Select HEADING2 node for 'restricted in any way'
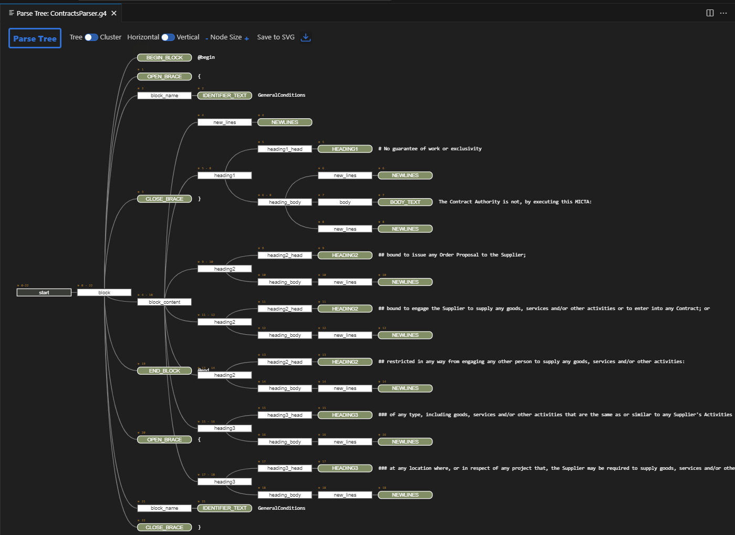Image resolution: width=735 pixels, height=535 pixels. [x=345, y=362]
